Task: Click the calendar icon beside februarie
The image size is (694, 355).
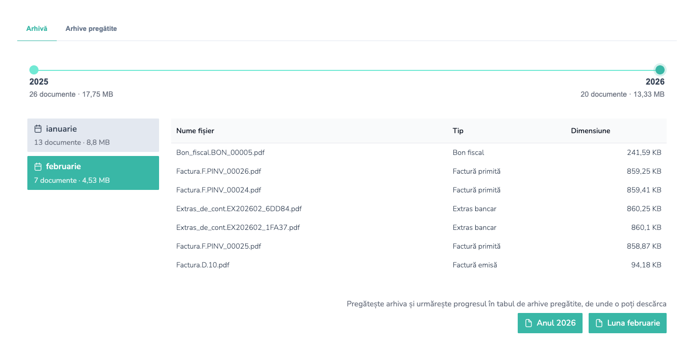Action: (38, 167)
